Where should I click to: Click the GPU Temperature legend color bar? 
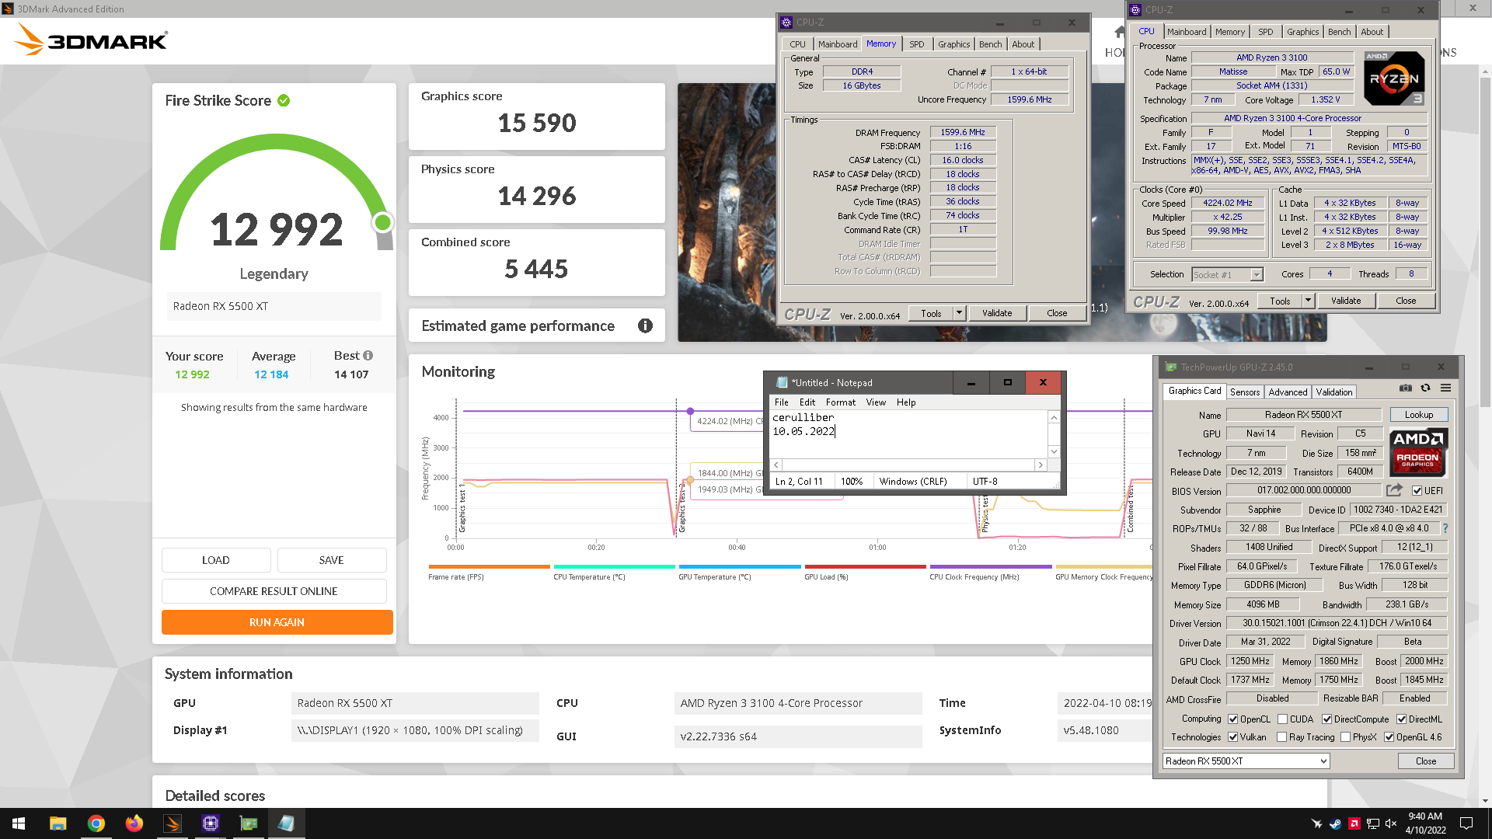click(740, 567)
